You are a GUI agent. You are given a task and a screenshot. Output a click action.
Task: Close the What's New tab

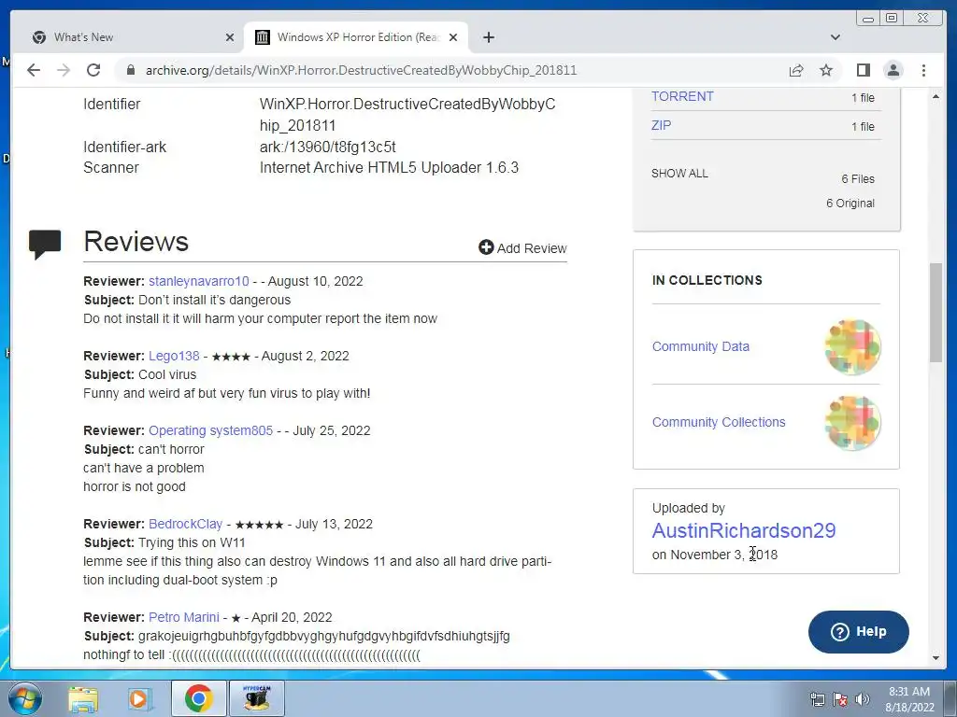(230, 37)
